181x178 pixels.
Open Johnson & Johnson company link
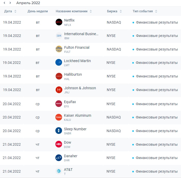click(x=80, y=88)
